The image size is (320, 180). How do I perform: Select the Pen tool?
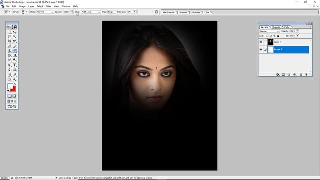9,70
